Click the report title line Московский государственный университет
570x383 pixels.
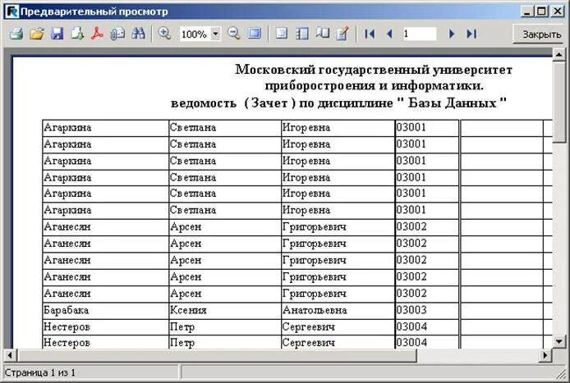[374, 70]
